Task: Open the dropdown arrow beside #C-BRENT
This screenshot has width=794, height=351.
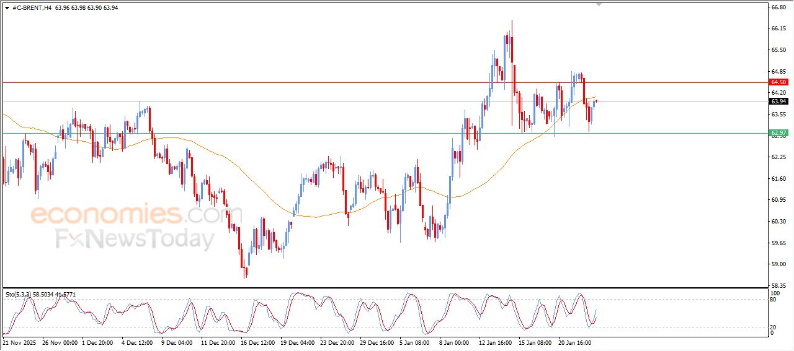Action: pos(7,7)
